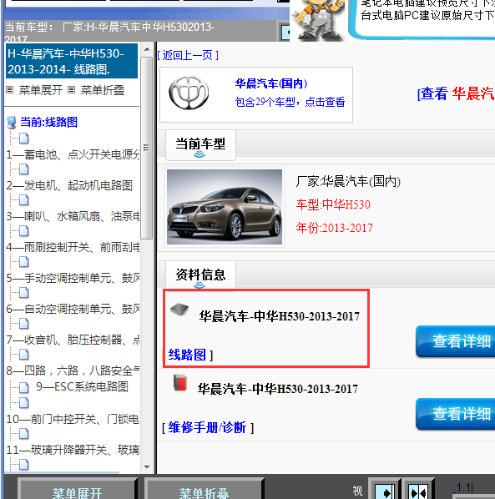Click the page icon for 8—四路，六路，八路安全气

coord(24,355)
